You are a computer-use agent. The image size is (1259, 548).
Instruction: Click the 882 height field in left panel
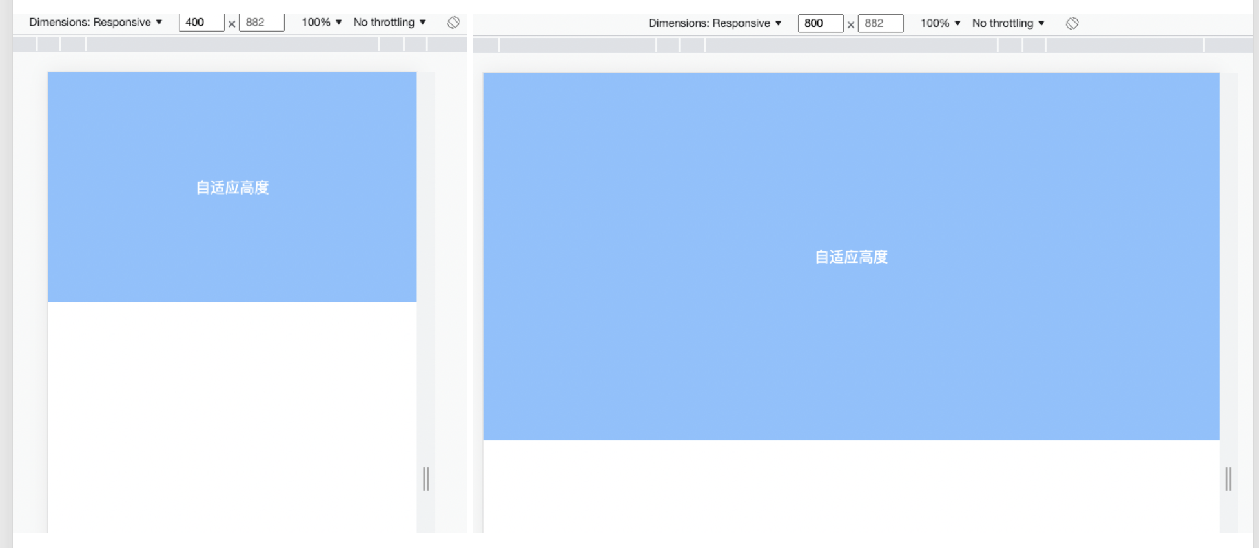[x=261, y=23]
